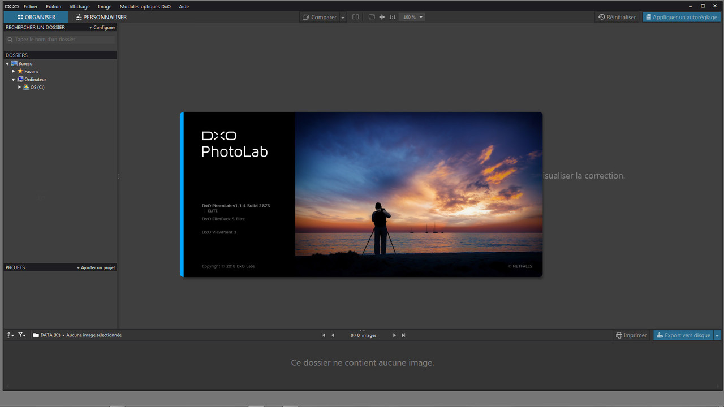Image resolution: width=724 pixels, height=407 pixels.
Task: Click Export vers disque button
Action: 683,335
